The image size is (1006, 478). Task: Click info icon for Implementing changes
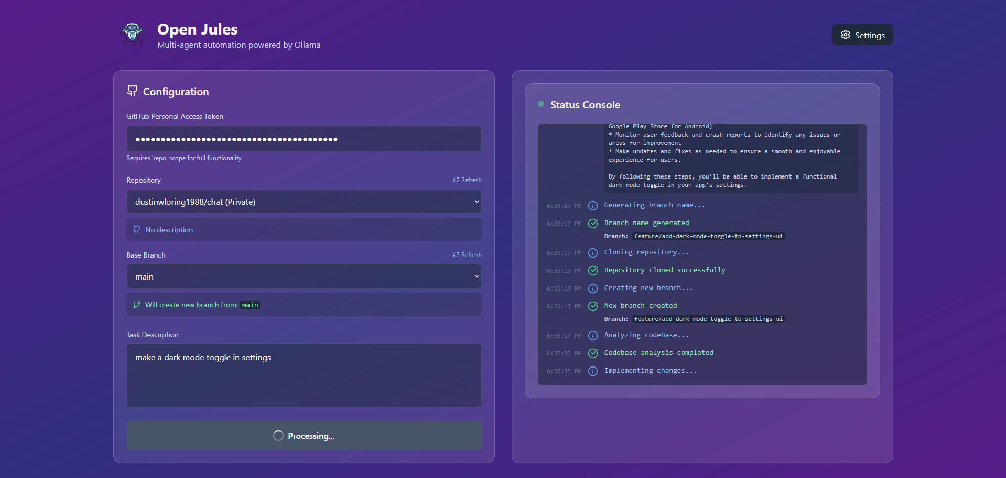pyautogui.click(x=593, y=371)
